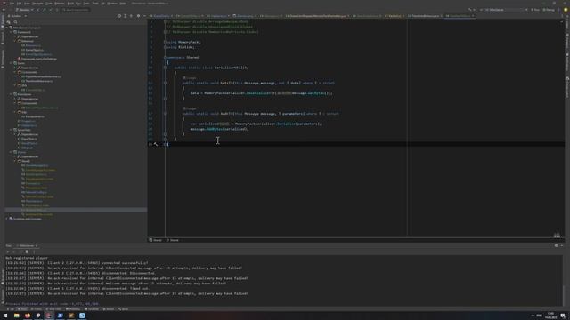Open Firefox from taskbar
Viewport: 570px width, 320px height.
tap(28, 316)
